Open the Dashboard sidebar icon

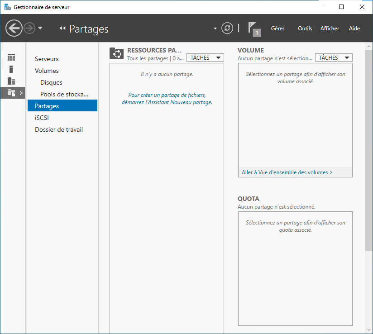11,57
